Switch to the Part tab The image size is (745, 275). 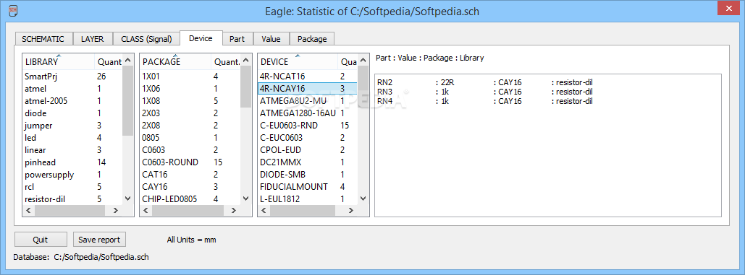click(x=237, y=39)
